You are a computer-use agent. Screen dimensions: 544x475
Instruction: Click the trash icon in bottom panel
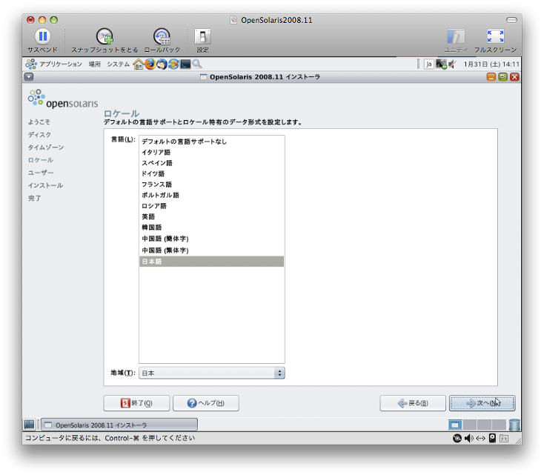[x=514, y=425]
